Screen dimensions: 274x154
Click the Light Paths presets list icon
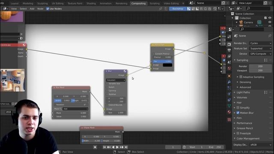(266, 92)
